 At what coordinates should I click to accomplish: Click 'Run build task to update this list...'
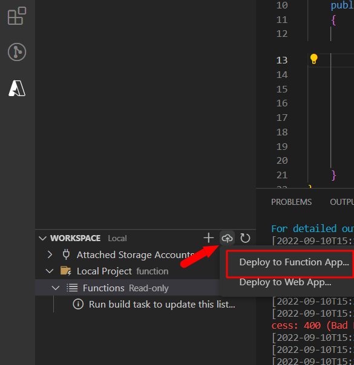[x=162, y=305]
